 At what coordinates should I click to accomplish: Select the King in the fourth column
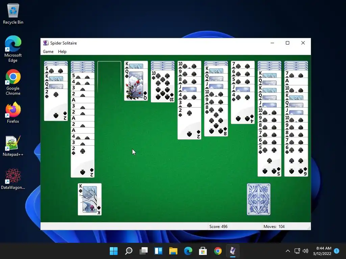(x=136, y=65)
